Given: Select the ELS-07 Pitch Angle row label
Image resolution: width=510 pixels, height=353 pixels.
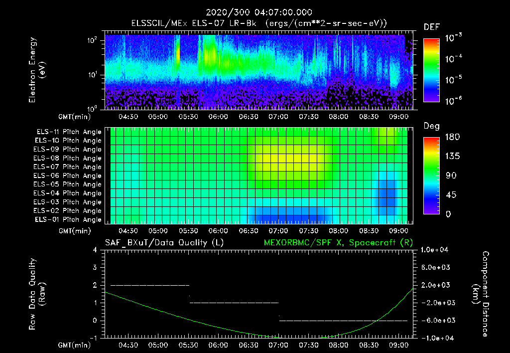Looking at the screenshot, I should pos(67,167).
